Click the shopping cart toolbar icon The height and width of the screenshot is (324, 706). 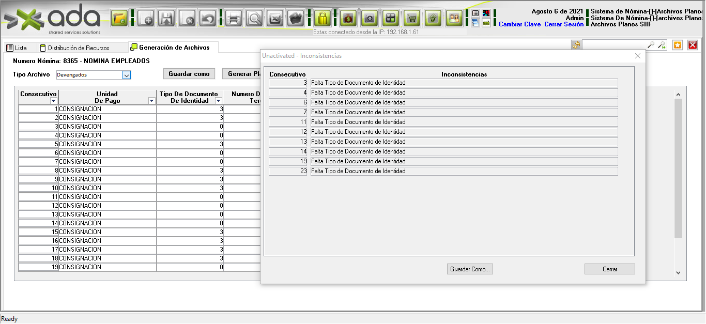(x=411, y=19)
